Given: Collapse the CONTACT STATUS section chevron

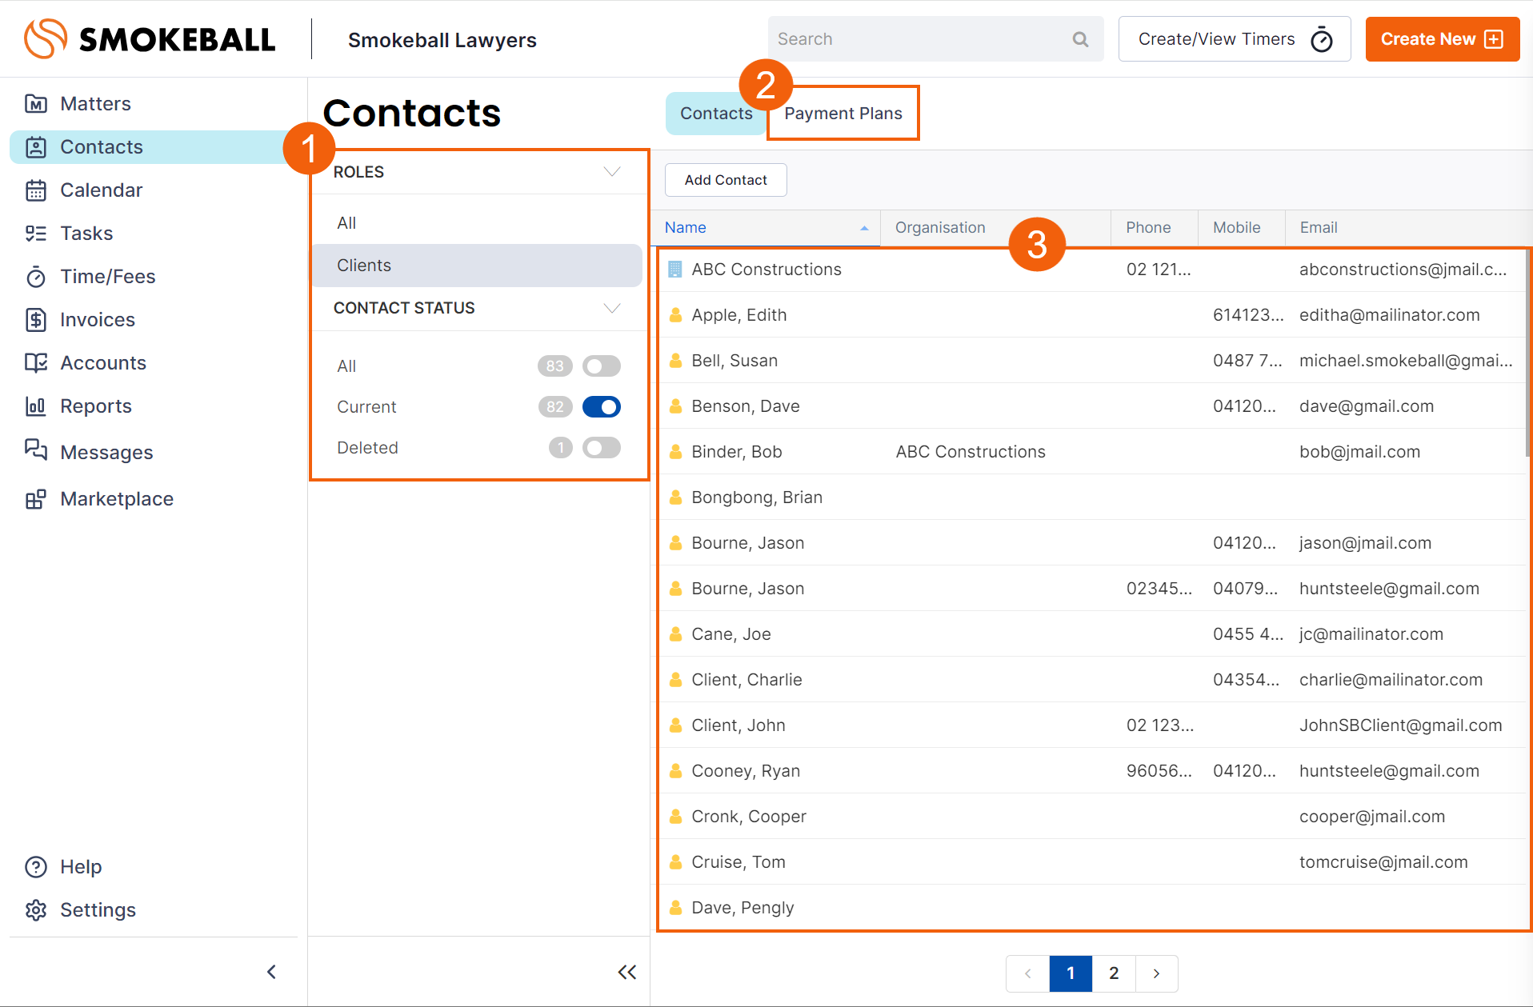Looking at the screenshot, I should click(x=612, y=308).
